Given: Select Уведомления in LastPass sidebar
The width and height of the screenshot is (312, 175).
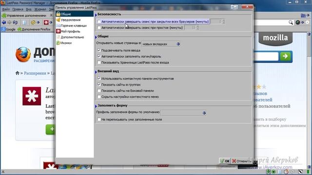Looking at the screenshot, I should pyautogui.click(x=75, y=20).
